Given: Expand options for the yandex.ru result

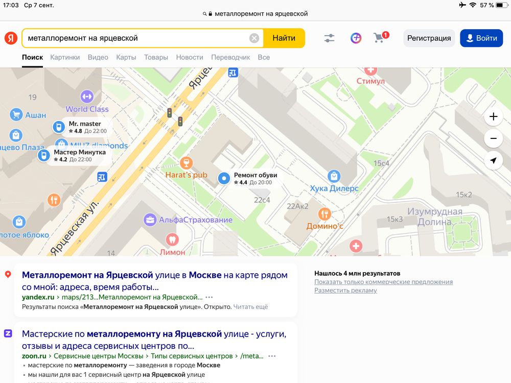Looking at the screenshot, I should click(x=209, y=297).
